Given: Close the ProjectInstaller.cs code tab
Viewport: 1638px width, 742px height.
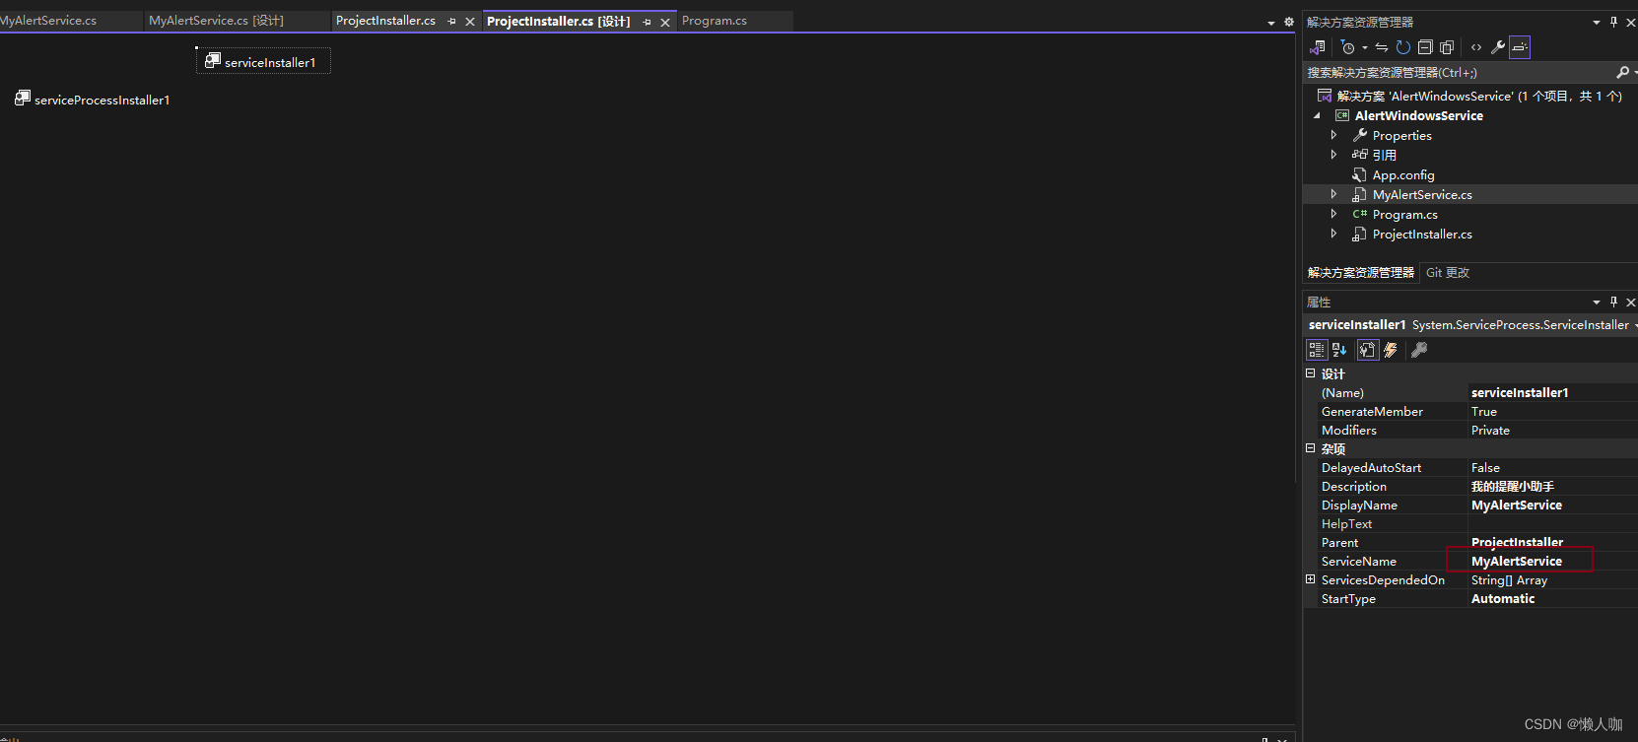Looking at the screenshot, I should [470, 22].
